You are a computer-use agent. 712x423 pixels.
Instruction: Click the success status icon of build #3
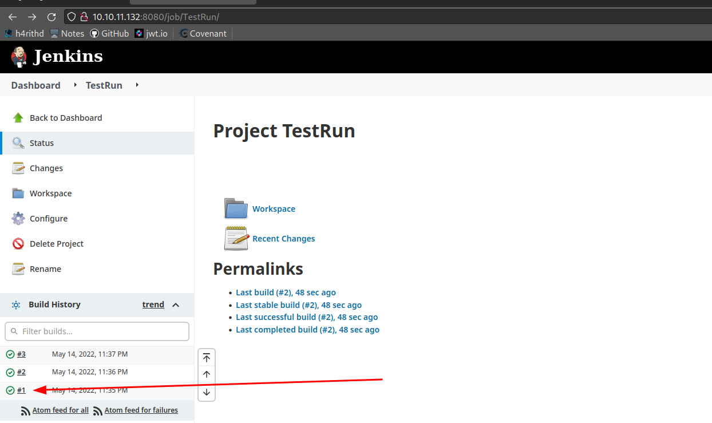click(x=10, y=354)
